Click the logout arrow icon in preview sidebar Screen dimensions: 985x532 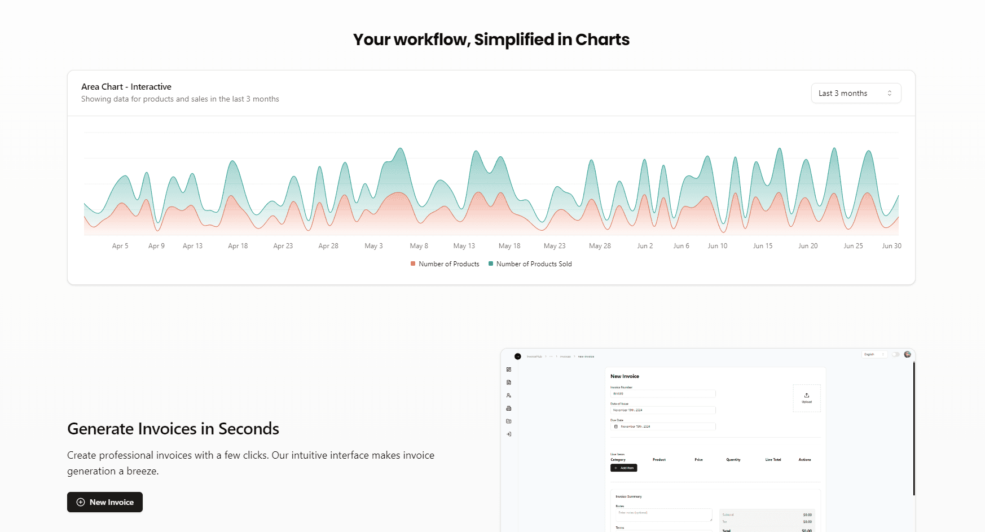[509, 434]
